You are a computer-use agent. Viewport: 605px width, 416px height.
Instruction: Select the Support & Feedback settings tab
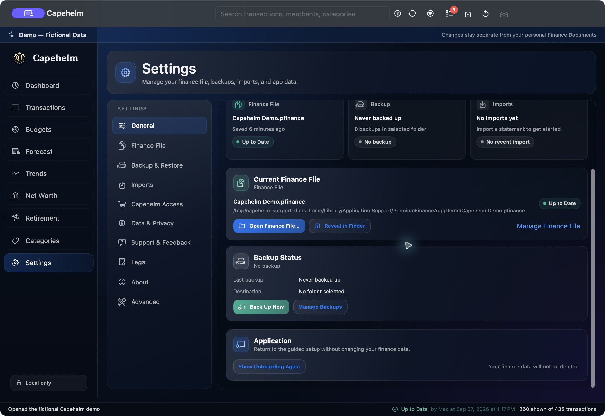(x=159, y=242)
